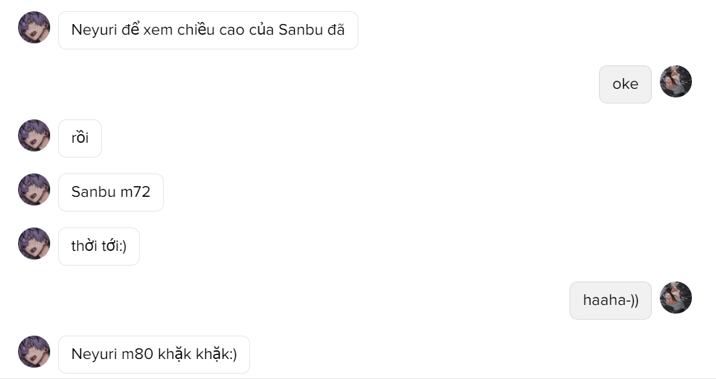716x379 pixels.
Task: Select the 'rồi' message bubble
Action: point(80,139)
